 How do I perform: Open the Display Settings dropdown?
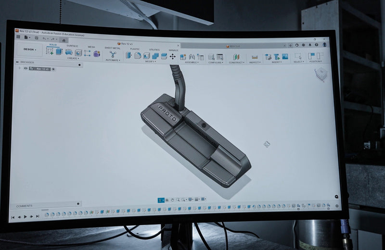click(191, 200)
